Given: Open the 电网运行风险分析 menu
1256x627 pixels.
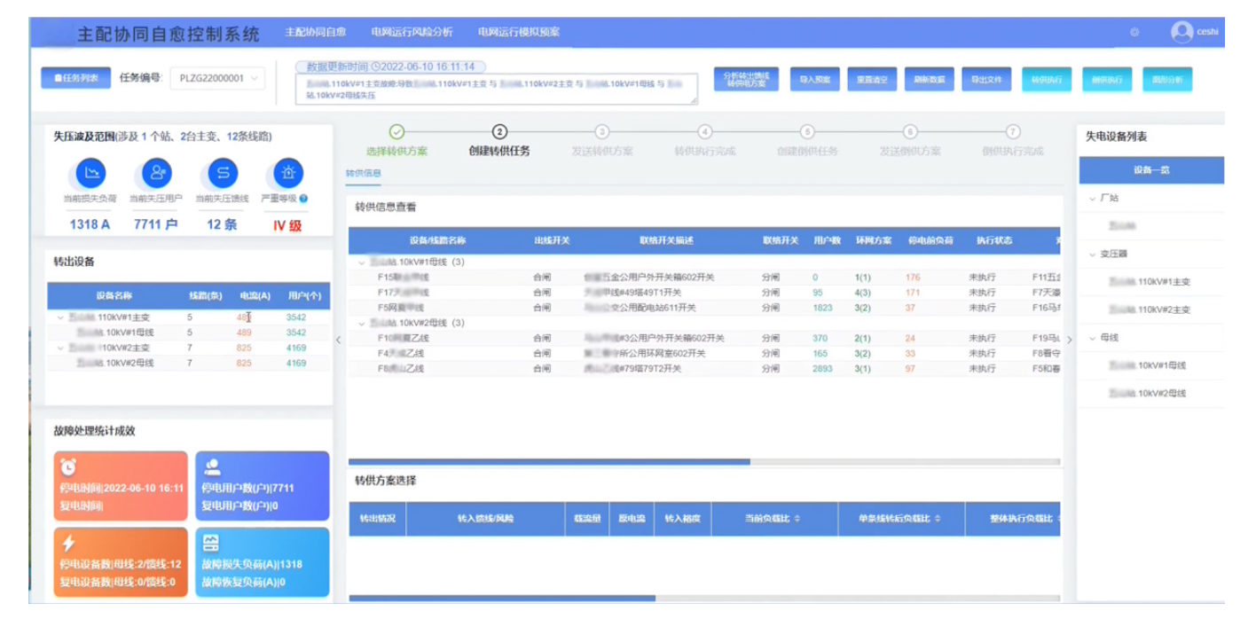Looking at the screenshot, I should click(x=412, y=32).
